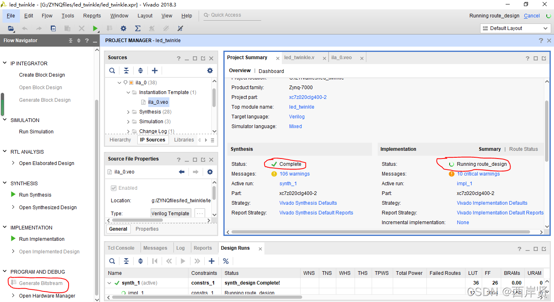Open Flow Navigator help question mark
The image size is (554, 302).
pos(87,41)
